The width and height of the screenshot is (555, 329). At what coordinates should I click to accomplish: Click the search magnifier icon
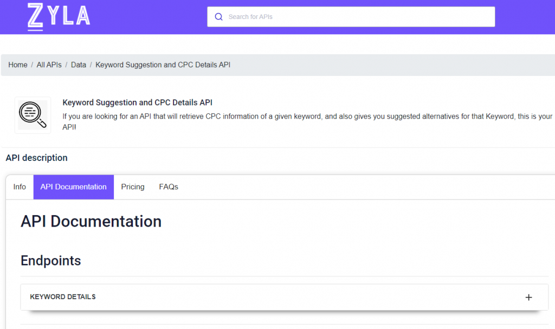click(219, 17)
